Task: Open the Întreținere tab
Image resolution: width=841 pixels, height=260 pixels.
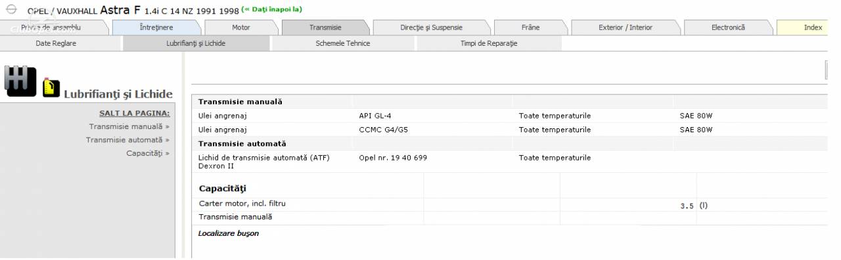Action: (x=156, y=27)
